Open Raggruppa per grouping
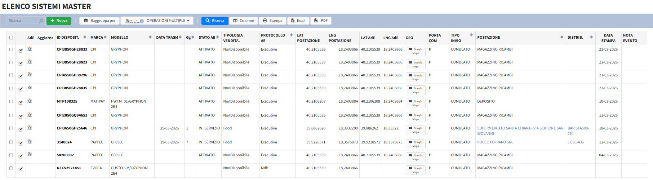 [x=99, y=21]
